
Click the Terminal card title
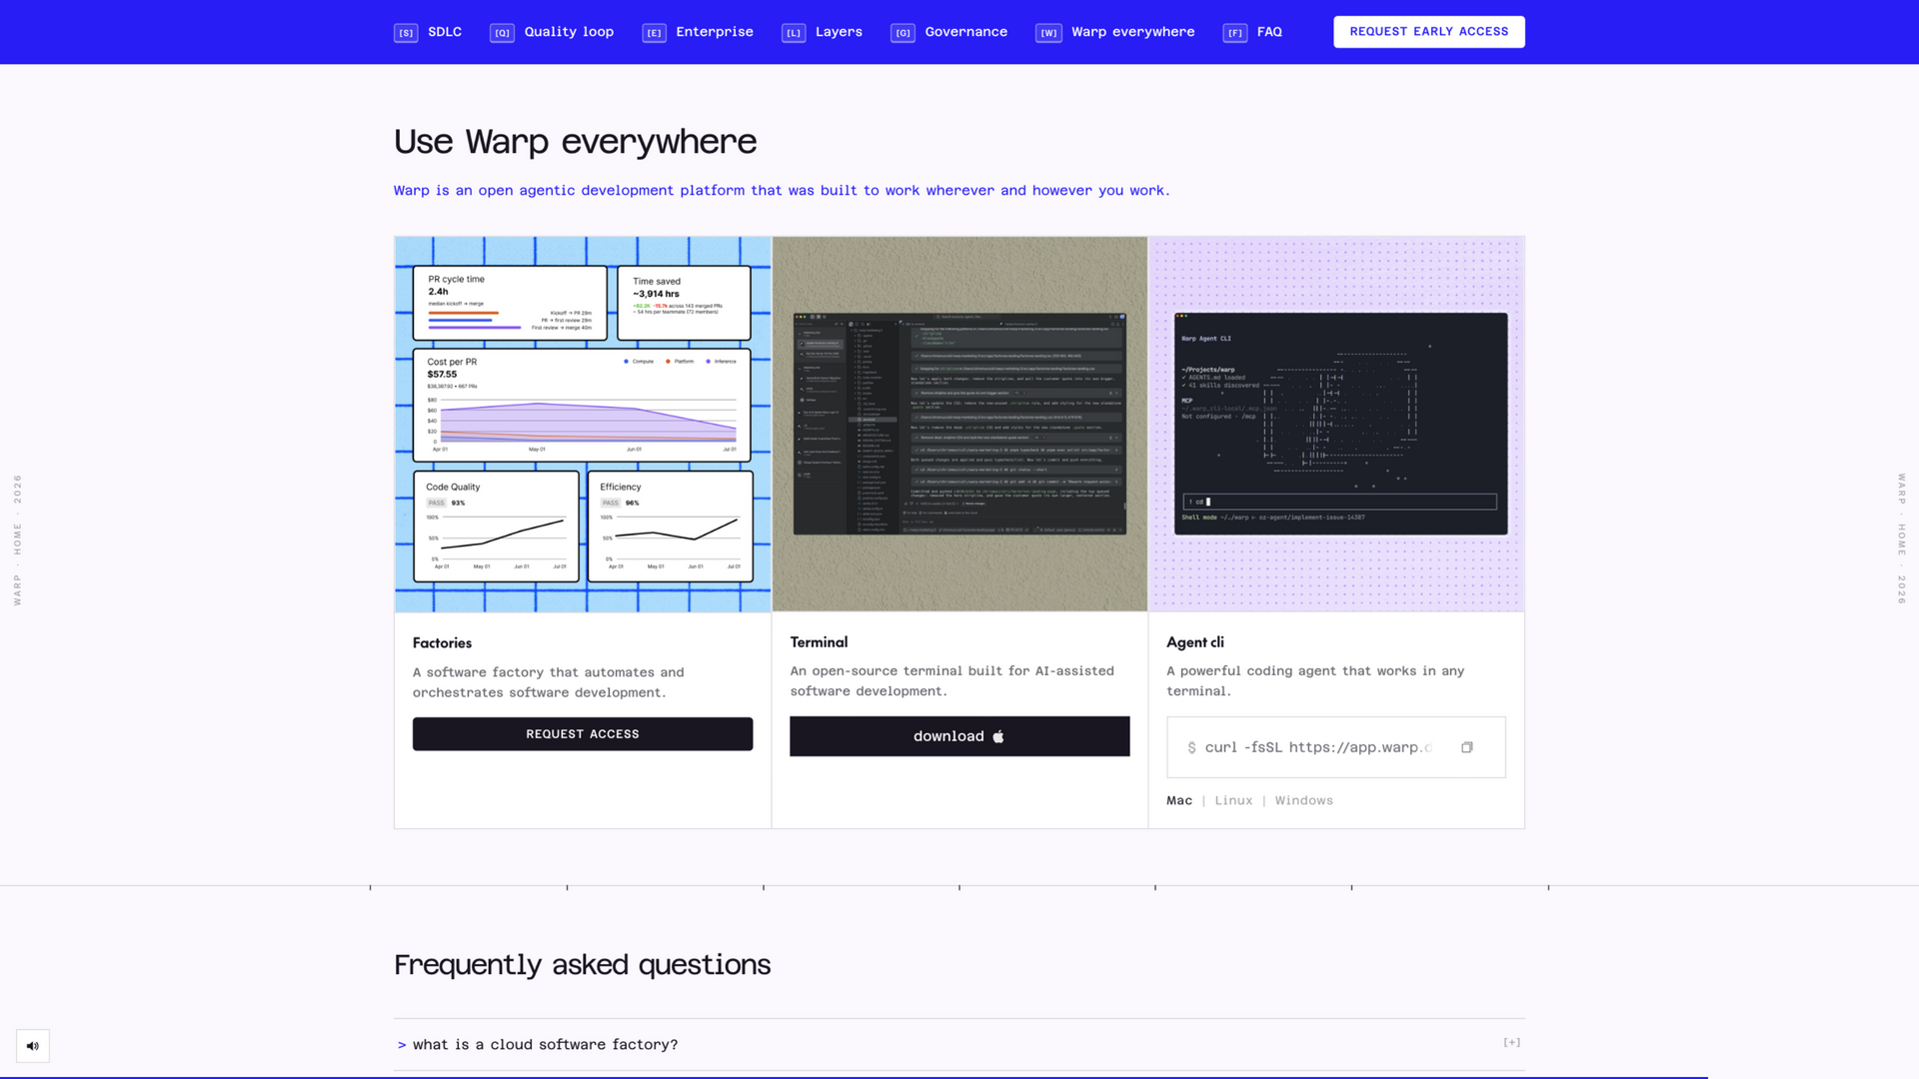[819, 642]
